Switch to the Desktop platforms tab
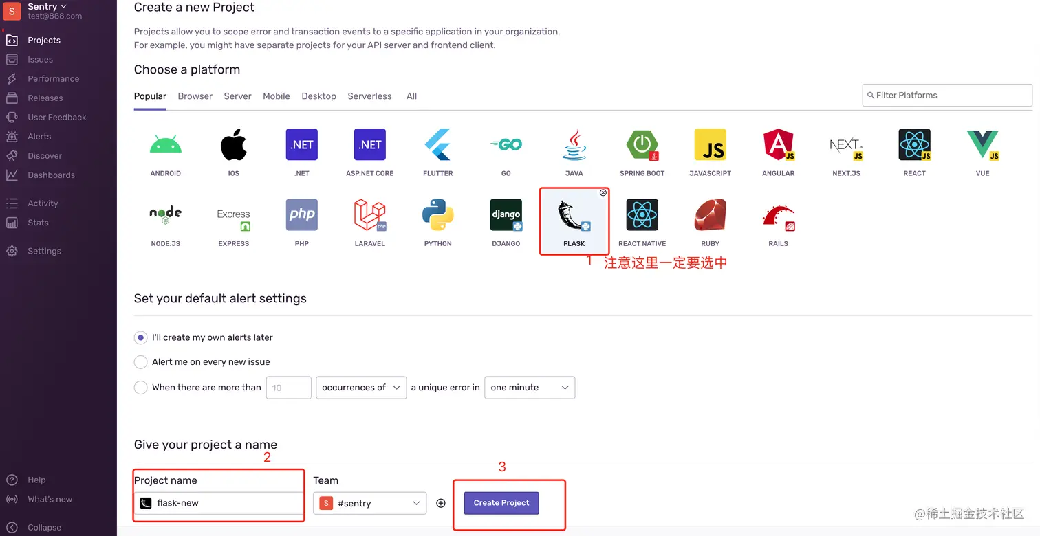Viewport: 1040px width, 536px height. coord(319,96)
